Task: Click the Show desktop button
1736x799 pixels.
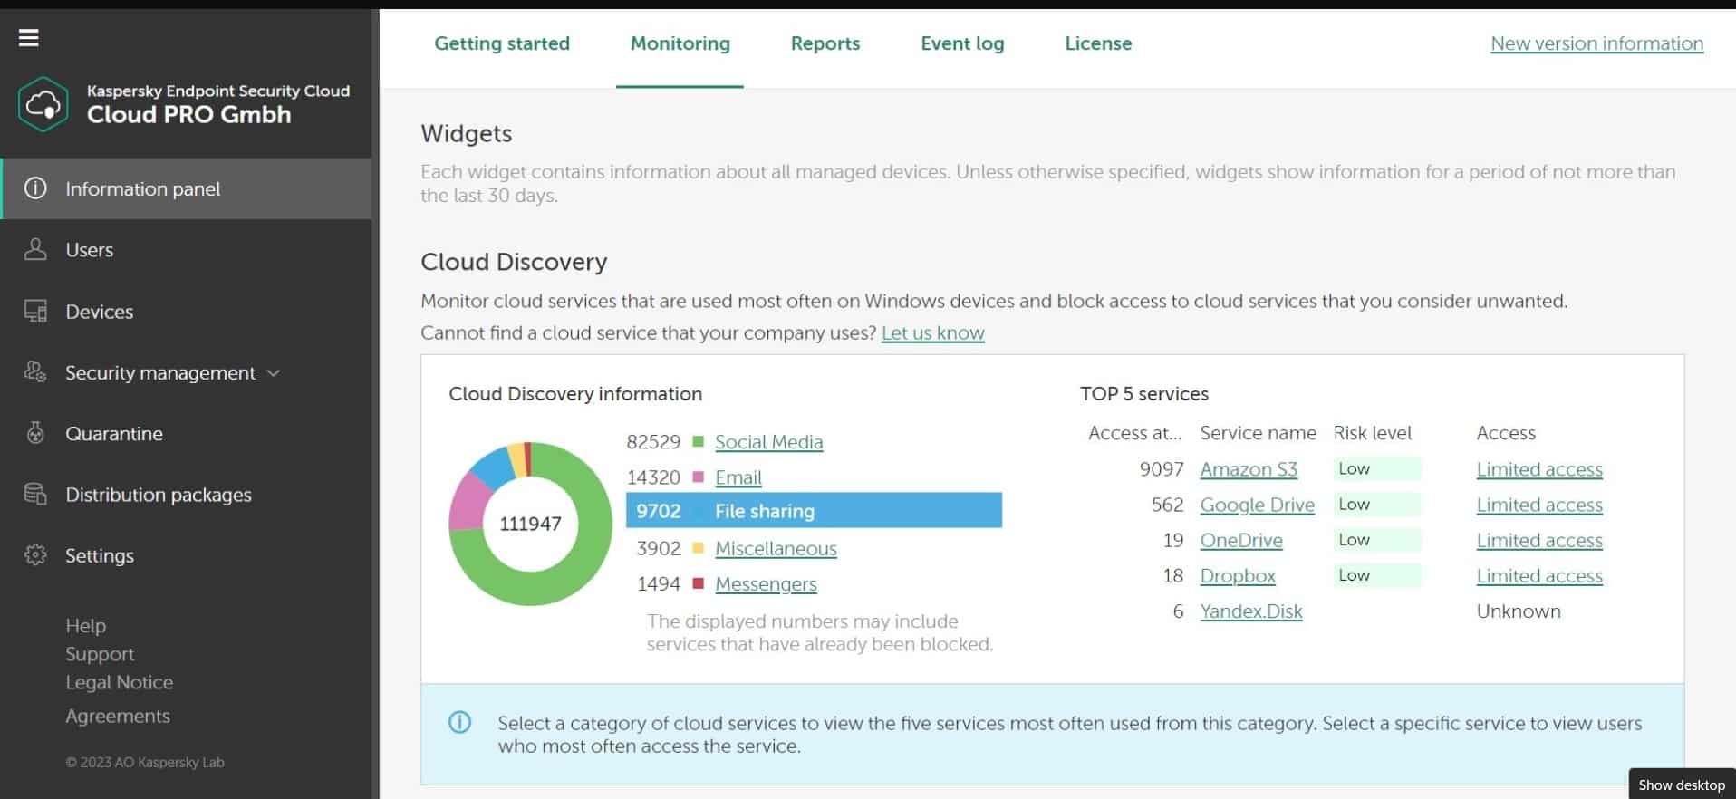Action: point(1682,785)
